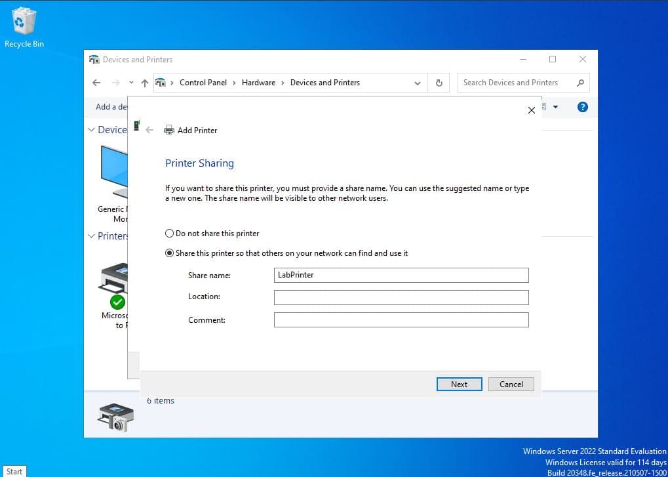
Task: Collapse the Devices group chevron
Action: tap(91, 130)
